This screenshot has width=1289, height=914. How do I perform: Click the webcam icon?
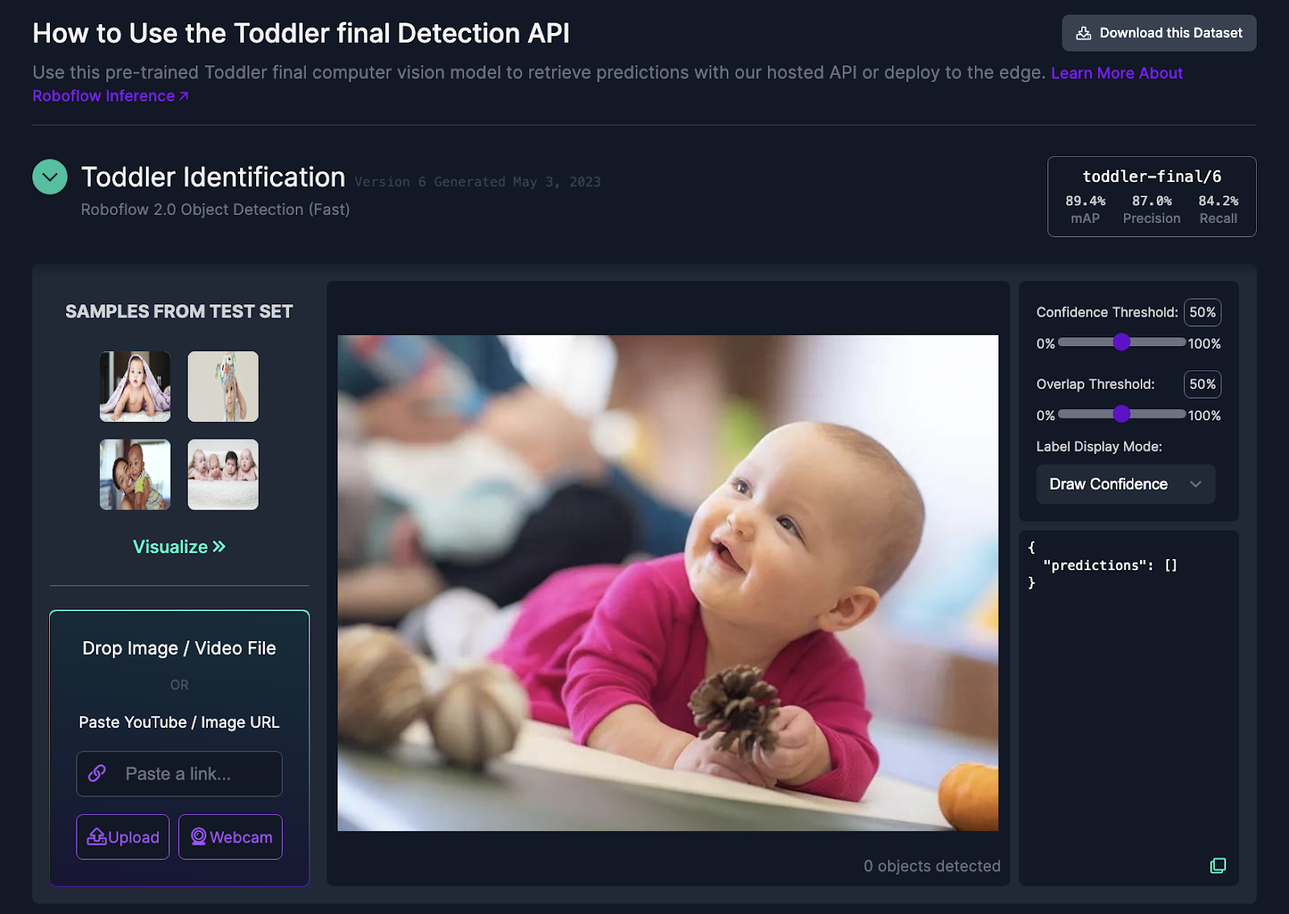tap(198, 837)
